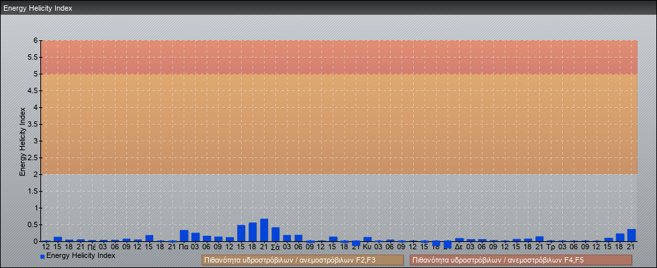Screen dimensions: 657x268
Task: Click the rotated Energy Helicity Index y-axis title
Action: [22, 141]
